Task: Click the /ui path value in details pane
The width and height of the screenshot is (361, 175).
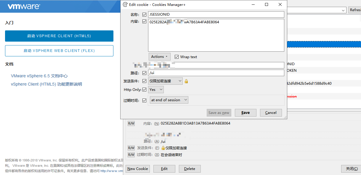Action: click(163, 141)
